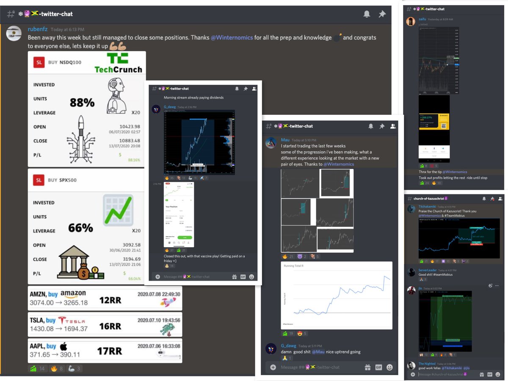The height and width of the screenshot is (381, 508).
Task: Toggle fire reaction with count 35
Action: click(169, 178)
